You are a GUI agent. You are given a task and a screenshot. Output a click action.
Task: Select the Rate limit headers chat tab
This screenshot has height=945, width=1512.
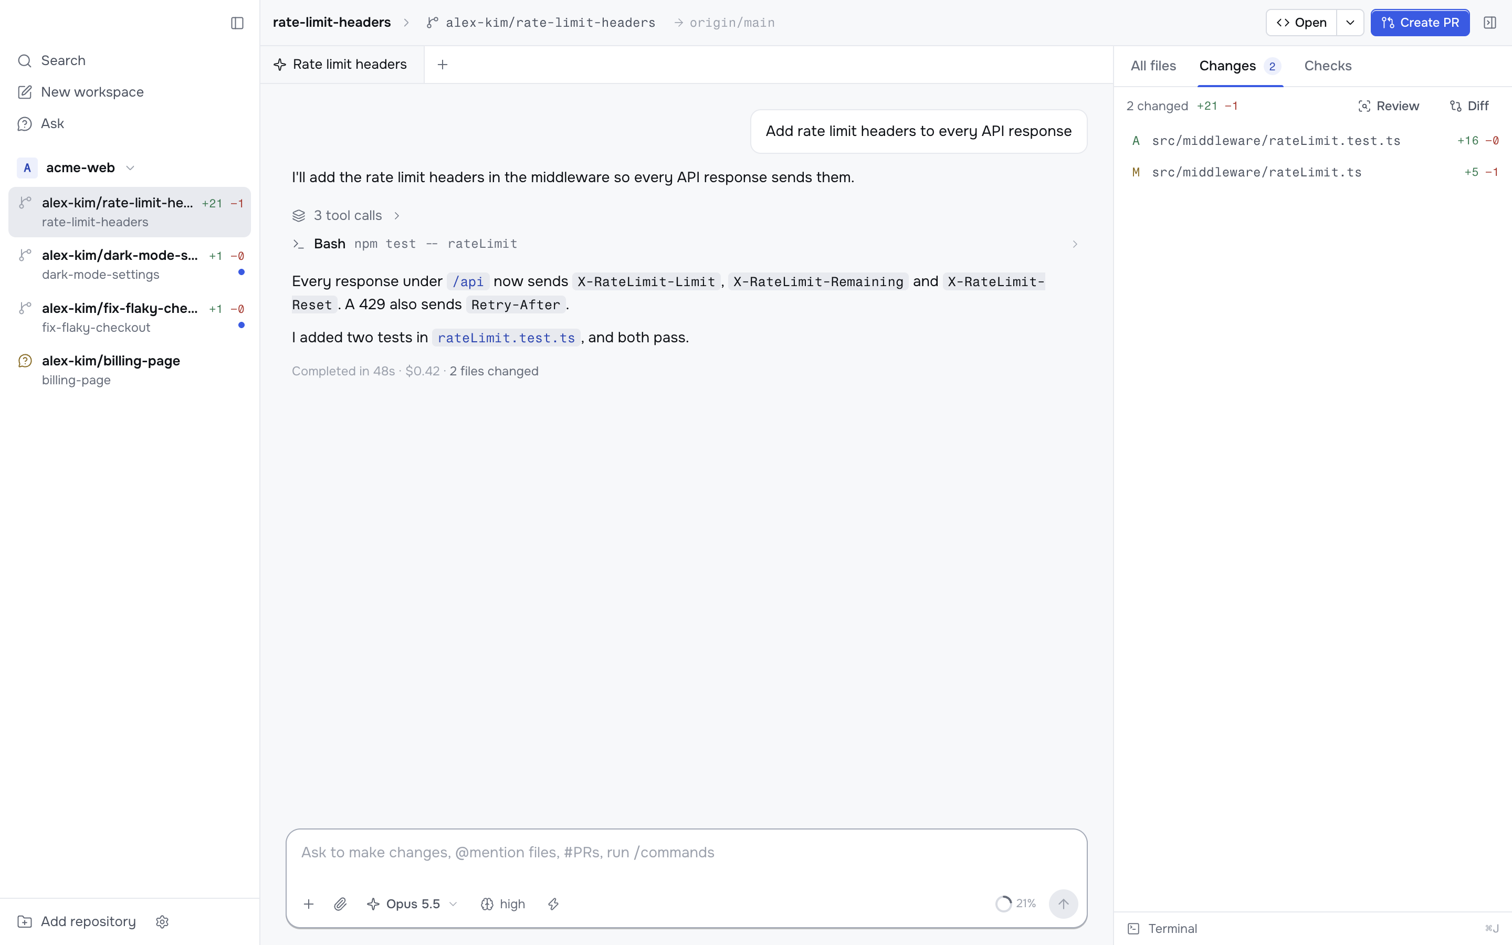tap(341, 65)
